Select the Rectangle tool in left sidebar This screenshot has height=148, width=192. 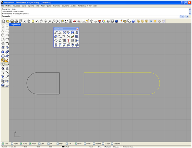(x=7, y=39)
